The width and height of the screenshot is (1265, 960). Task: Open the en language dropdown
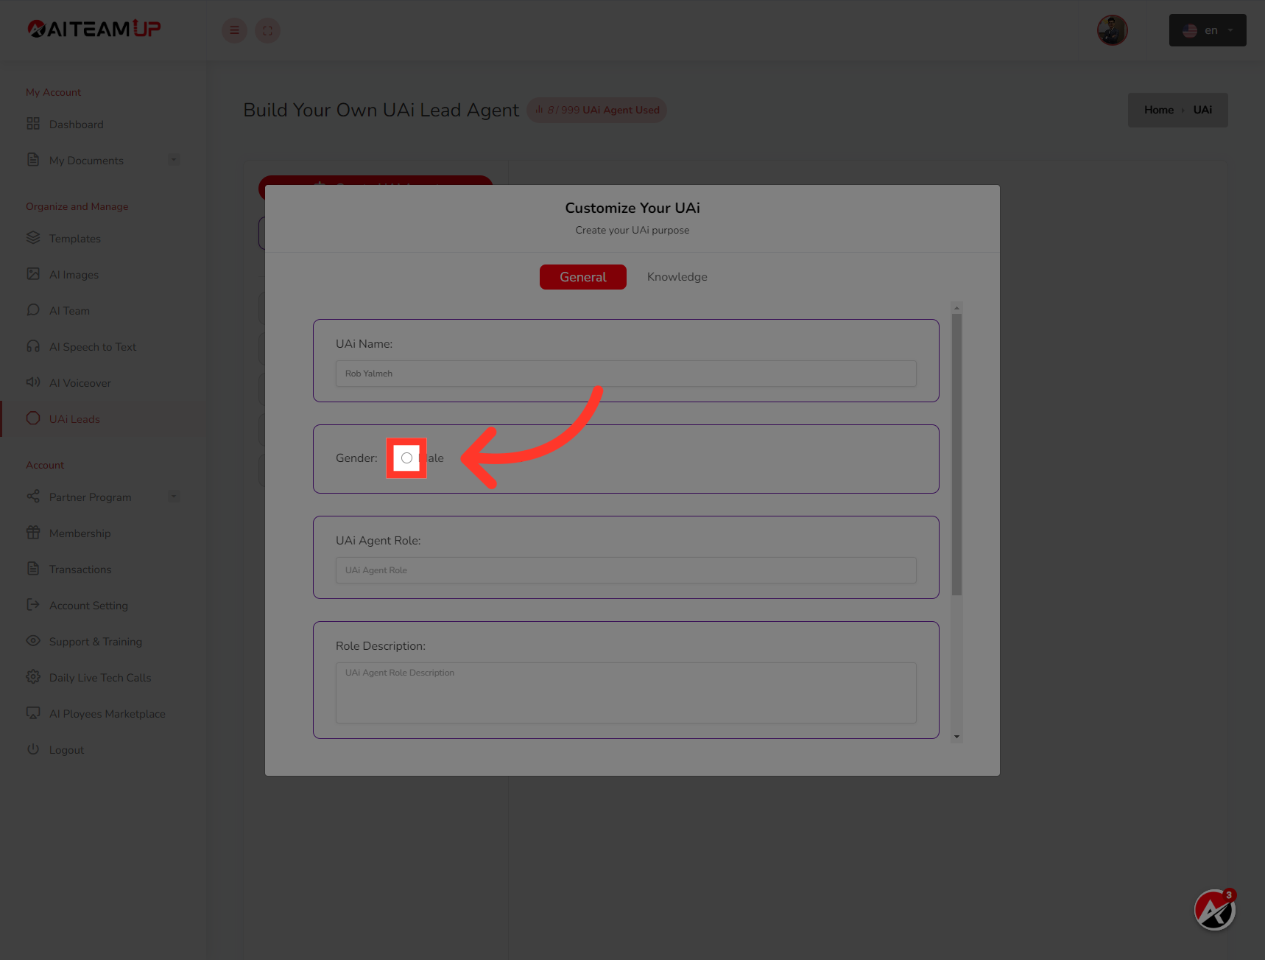(1208, 30)
